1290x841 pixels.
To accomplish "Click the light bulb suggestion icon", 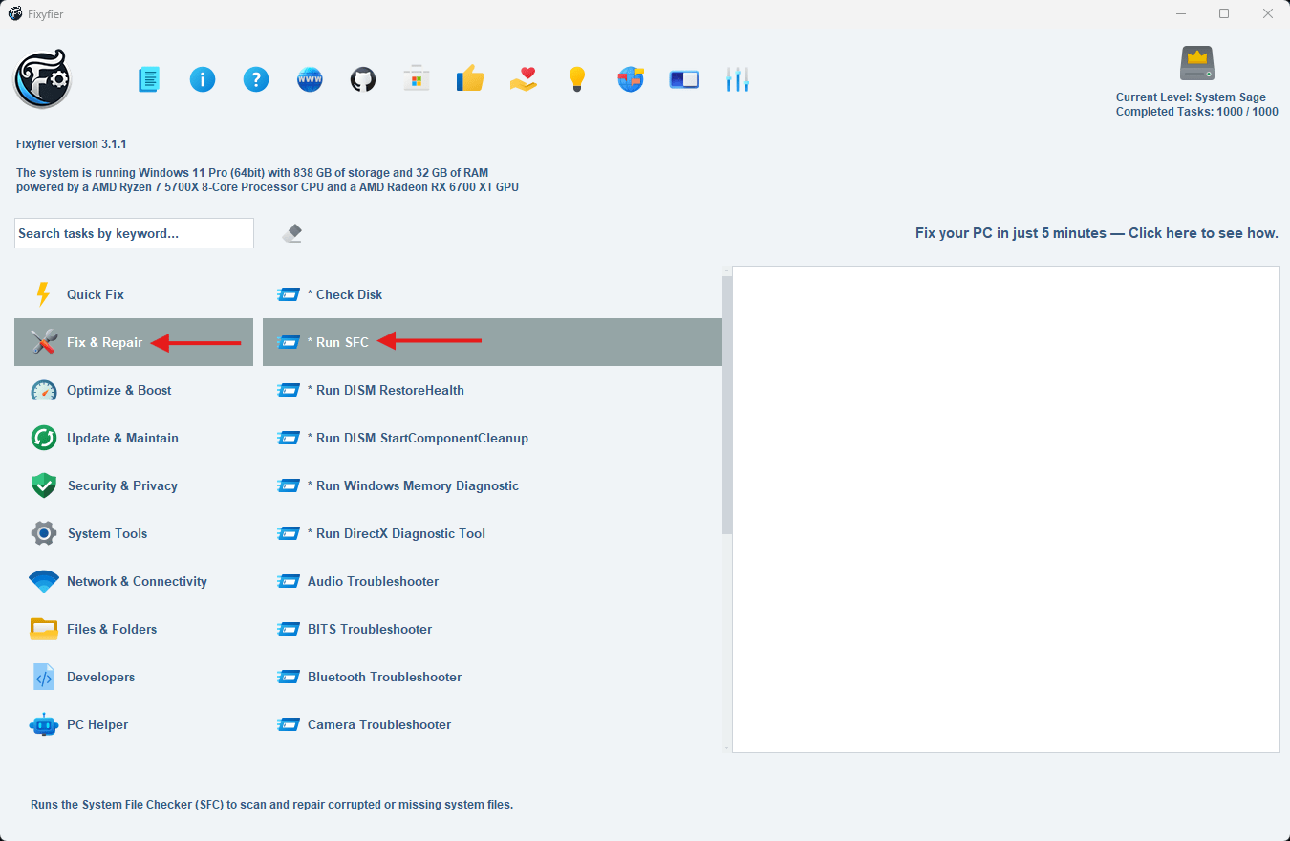I will click(576, 79).
